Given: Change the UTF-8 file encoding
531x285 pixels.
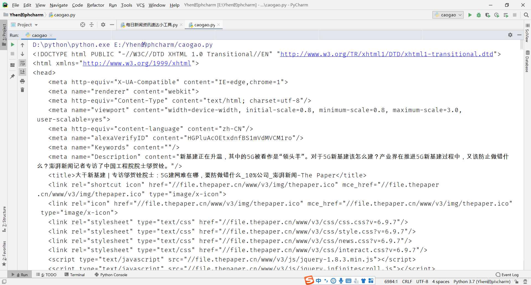Looking at the screenshot, I should pyautogui.click(x=422, y=281).
